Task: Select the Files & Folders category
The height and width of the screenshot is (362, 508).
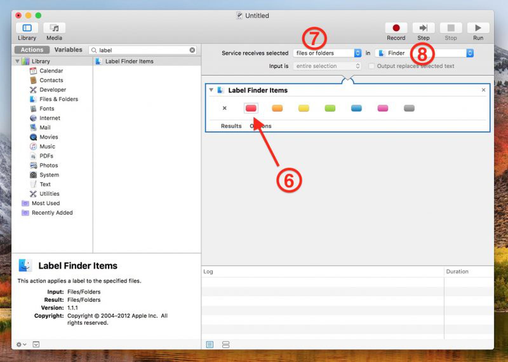Action: coord(58,99)
